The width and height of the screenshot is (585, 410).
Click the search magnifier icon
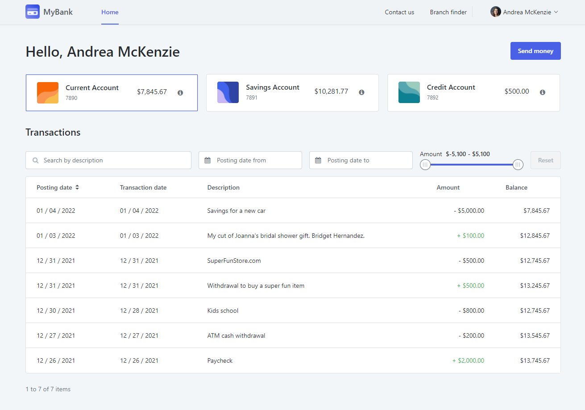pyautogui.click(x=35, y=160)
